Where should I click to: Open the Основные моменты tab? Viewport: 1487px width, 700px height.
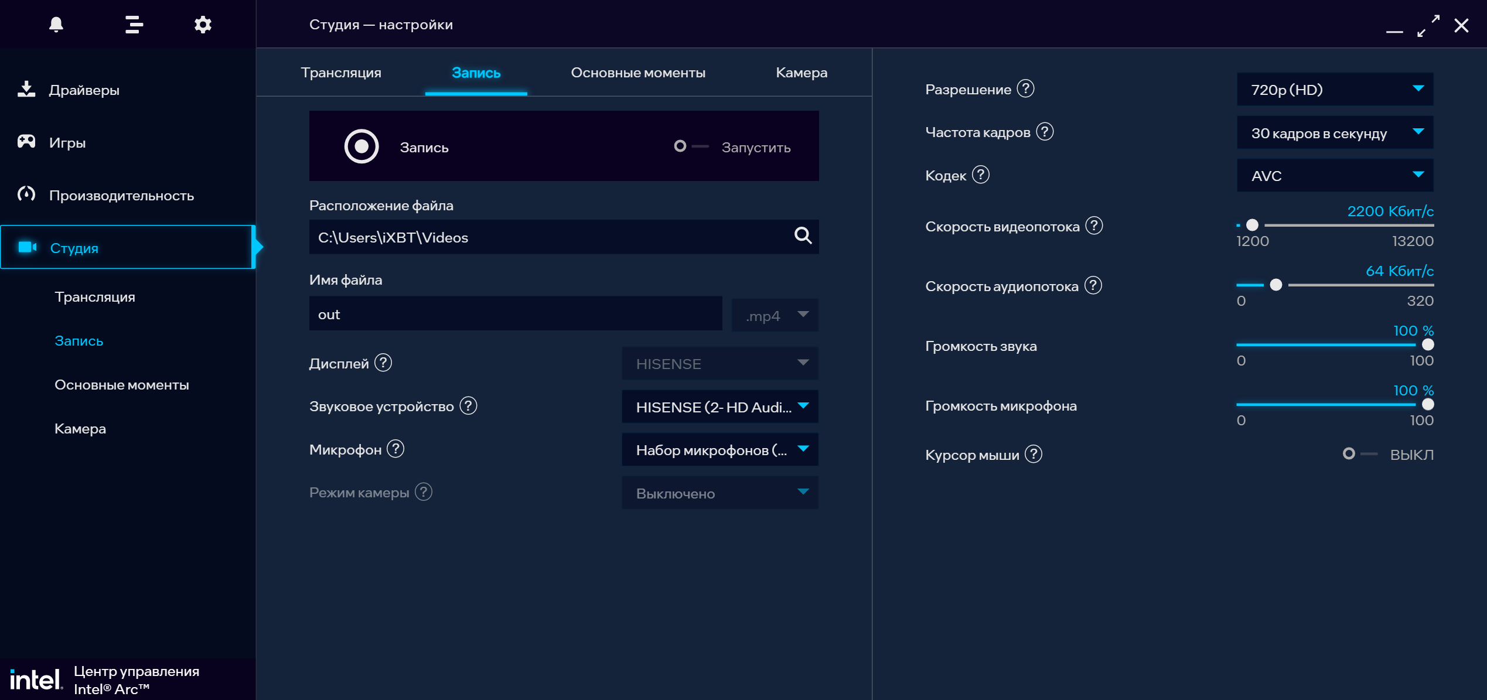tap(638, 73)
